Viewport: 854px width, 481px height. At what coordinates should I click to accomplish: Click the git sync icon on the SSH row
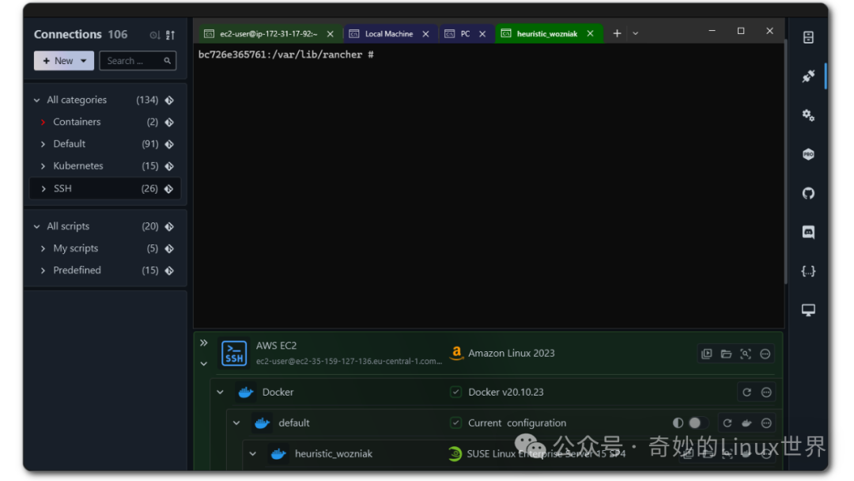(169, 188)
